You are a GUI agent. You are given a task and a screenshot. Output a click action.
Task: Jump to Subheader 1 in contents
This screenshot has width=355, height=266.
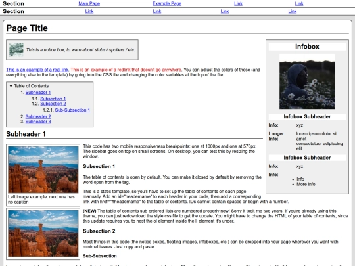tap(38, 93)
